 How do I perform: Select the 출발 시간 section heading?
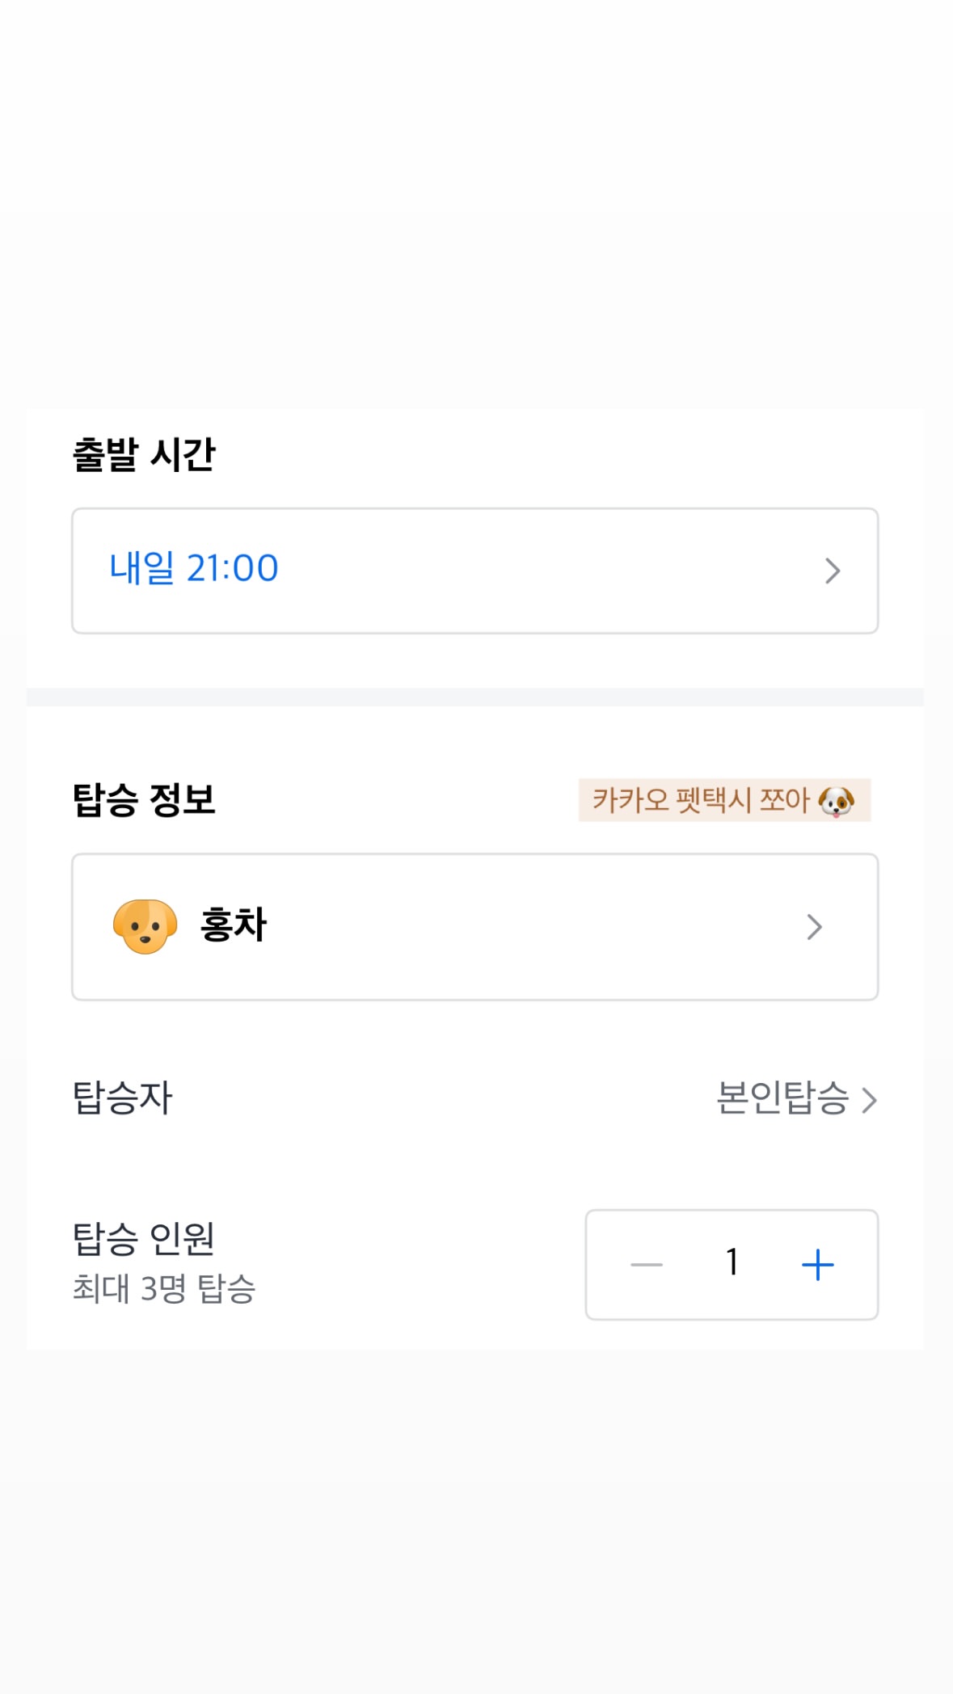coord(144,454)
